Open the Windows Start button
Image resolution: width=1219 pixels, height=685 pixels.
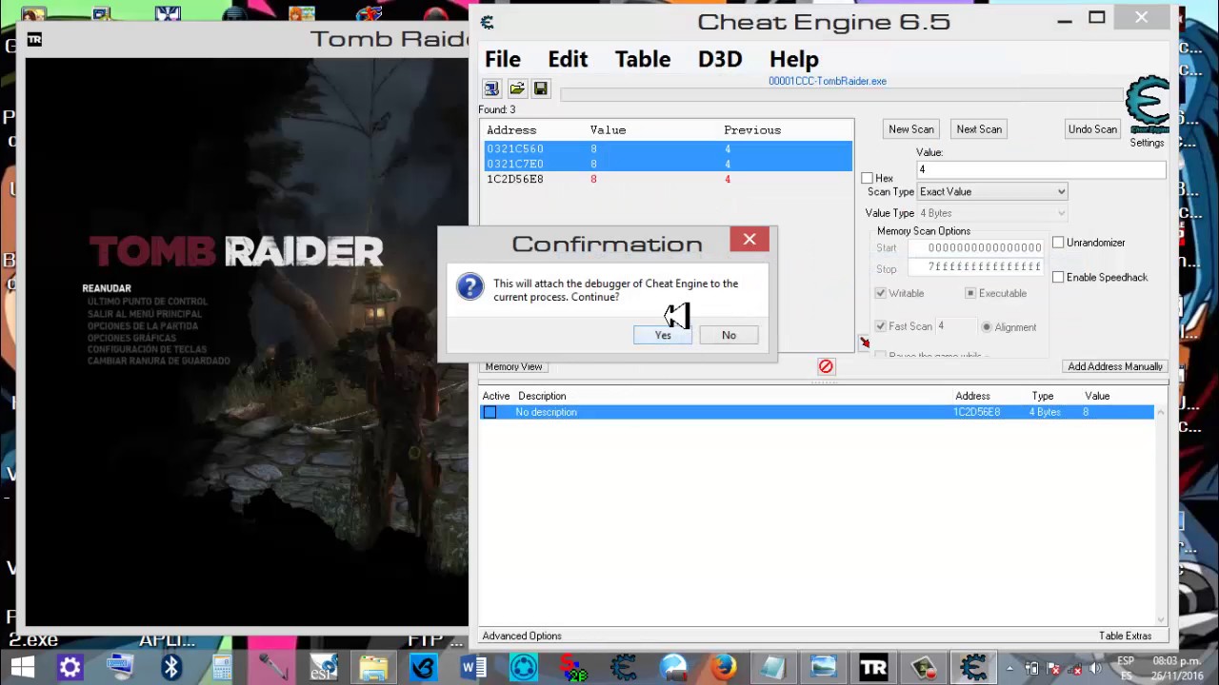click(22, 667)
